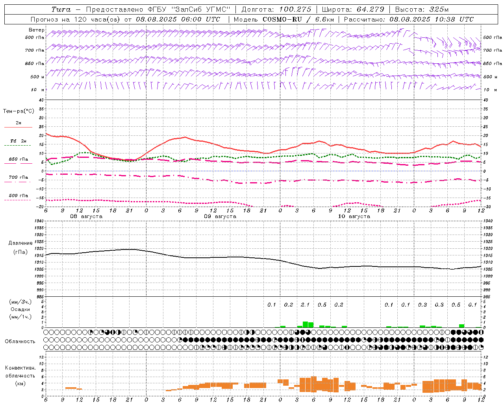504x403 pixels.
Task: Click the precipitation value '2.1'
Action: click(305, 305)
